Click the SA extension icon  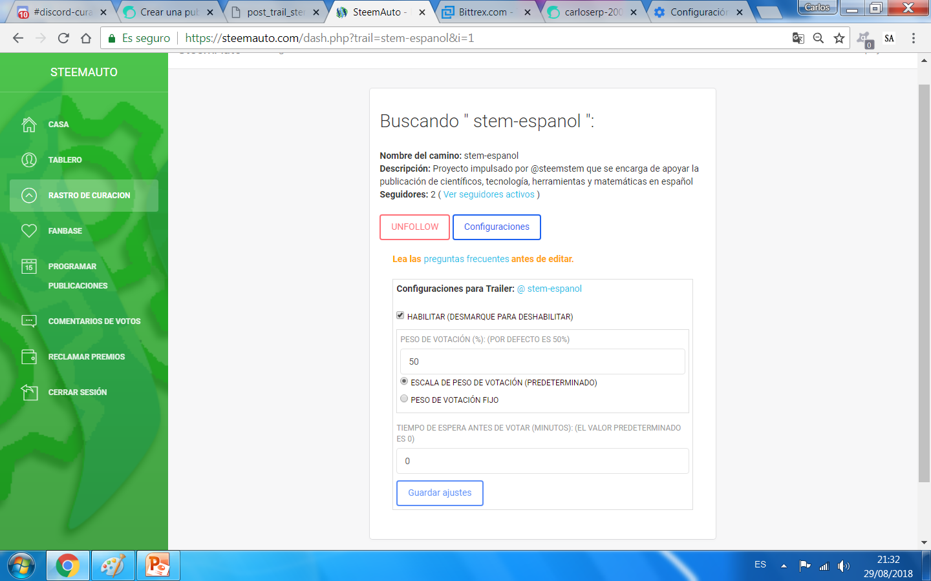coord(890,38)
